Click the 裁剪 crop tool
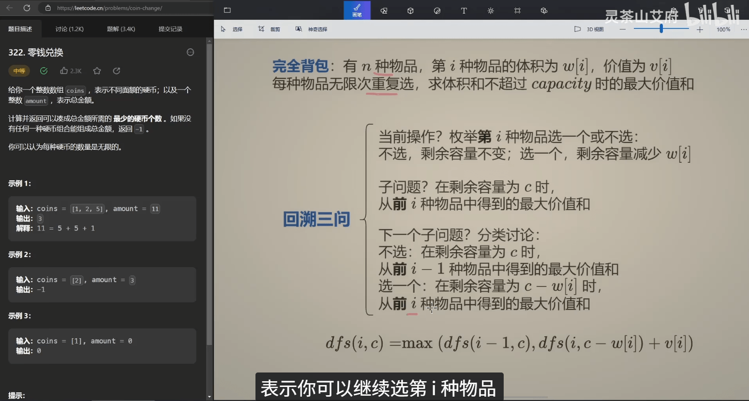Image resolution: width=749 pixels, height=401 pixels. [x=269, y=29]
